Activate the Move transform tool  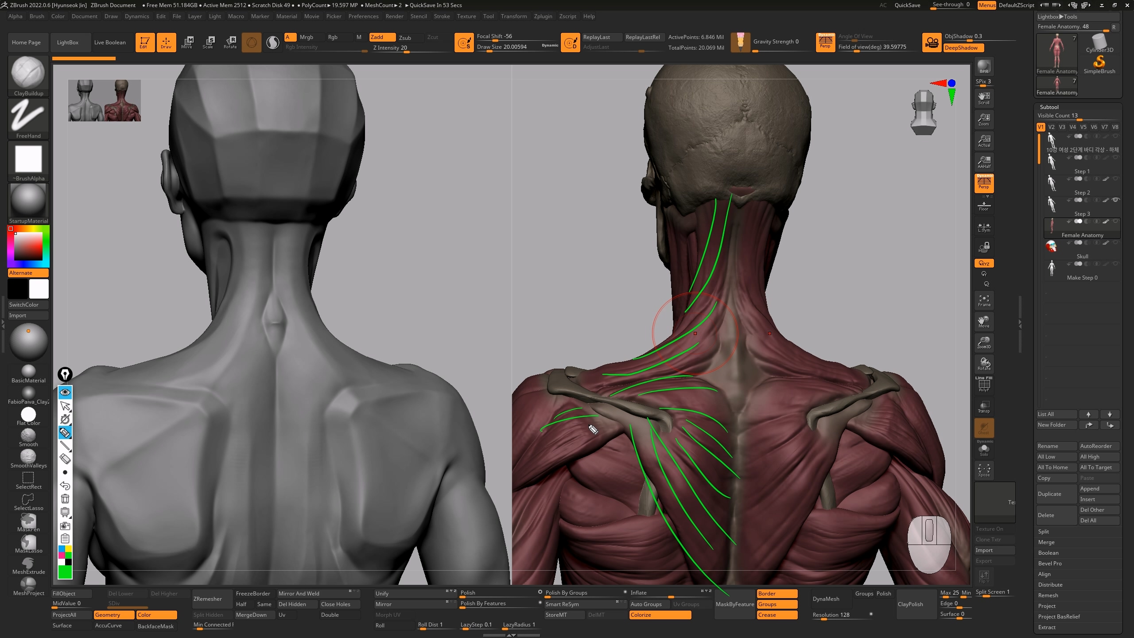click(187, 42)
